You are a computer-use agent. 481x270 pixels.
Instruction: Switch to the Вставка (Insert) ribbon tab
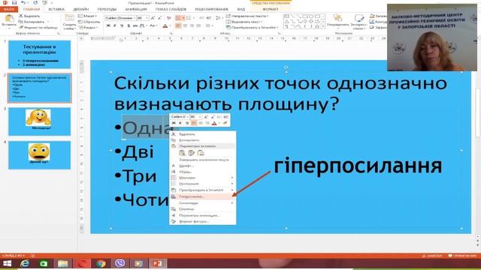click(56, 9)
